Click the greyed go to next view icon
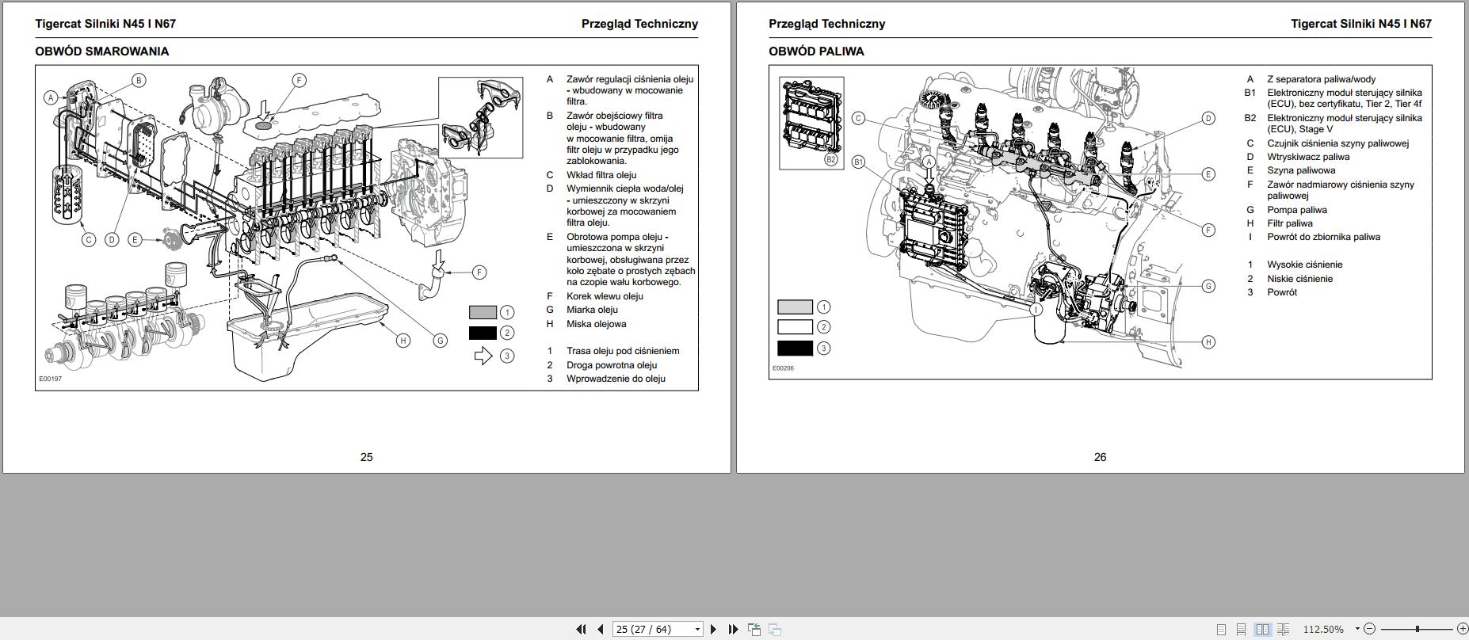 [775, 629]
